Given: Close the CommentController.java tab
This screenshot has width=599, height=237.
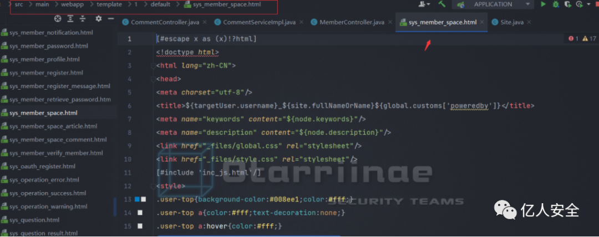Looking at the screenshot, I should point(204,22).
